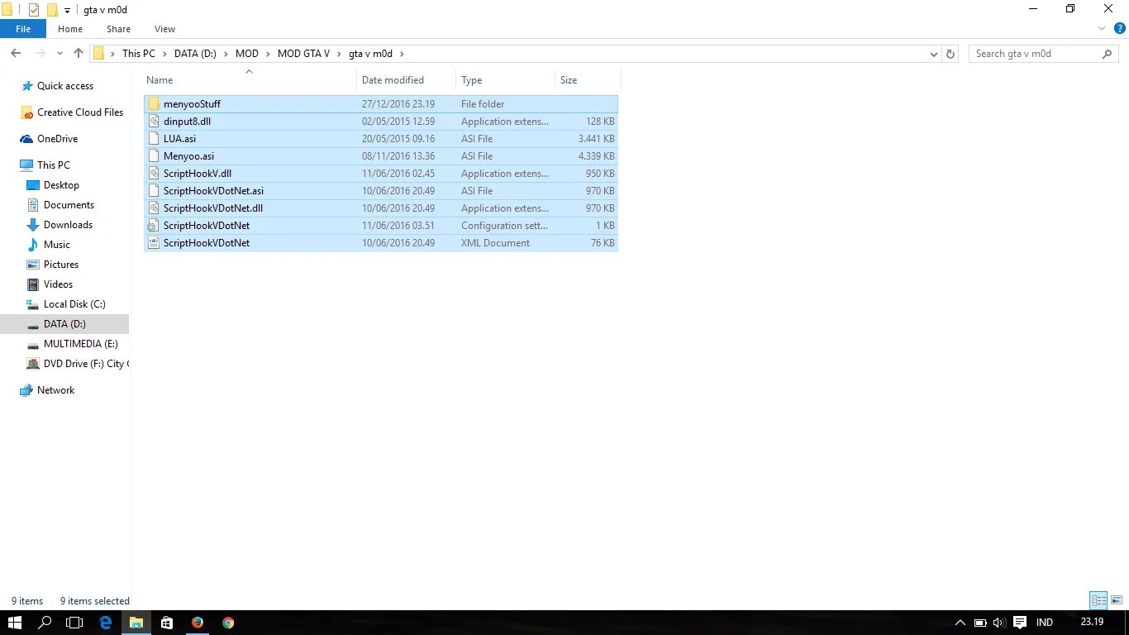
Task: Click gta v m0d breadcrumb
Action: tap(370, 54)
